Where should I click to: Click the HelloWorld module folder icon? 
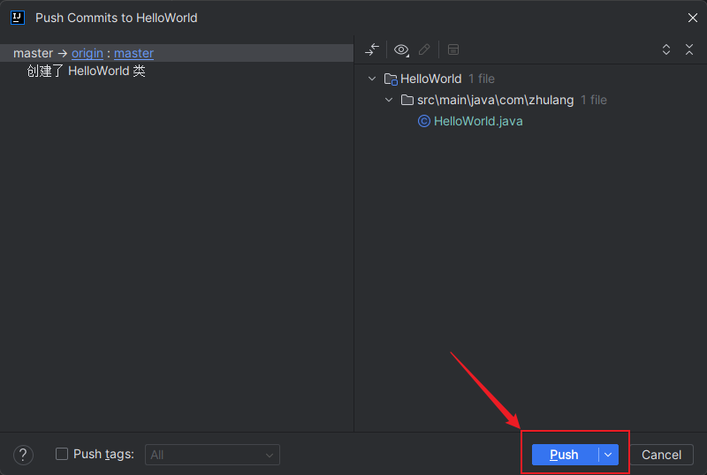tap(391, 79)
